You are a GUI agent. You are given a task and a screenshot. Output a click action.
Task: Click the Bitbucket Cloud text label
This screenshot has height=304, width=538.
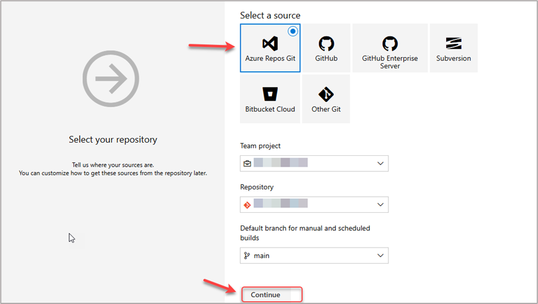270,109
